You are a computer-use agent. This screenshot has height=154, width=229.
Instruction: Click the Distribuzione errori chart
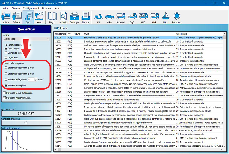[26, 140]
